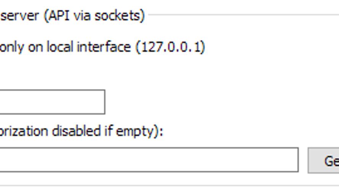Image resolution: width=339 pixels, height=191 pixels.
Task: Click the short input field below local interface
Action: pyautogui.click(x=52, y=102)
